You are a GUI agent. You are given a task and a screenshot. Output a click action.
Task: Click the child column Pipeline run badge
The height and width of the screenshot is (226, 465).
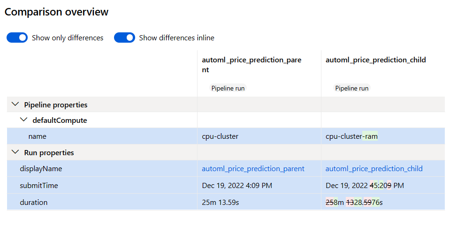pyautogui.click(x=351, y=88)
